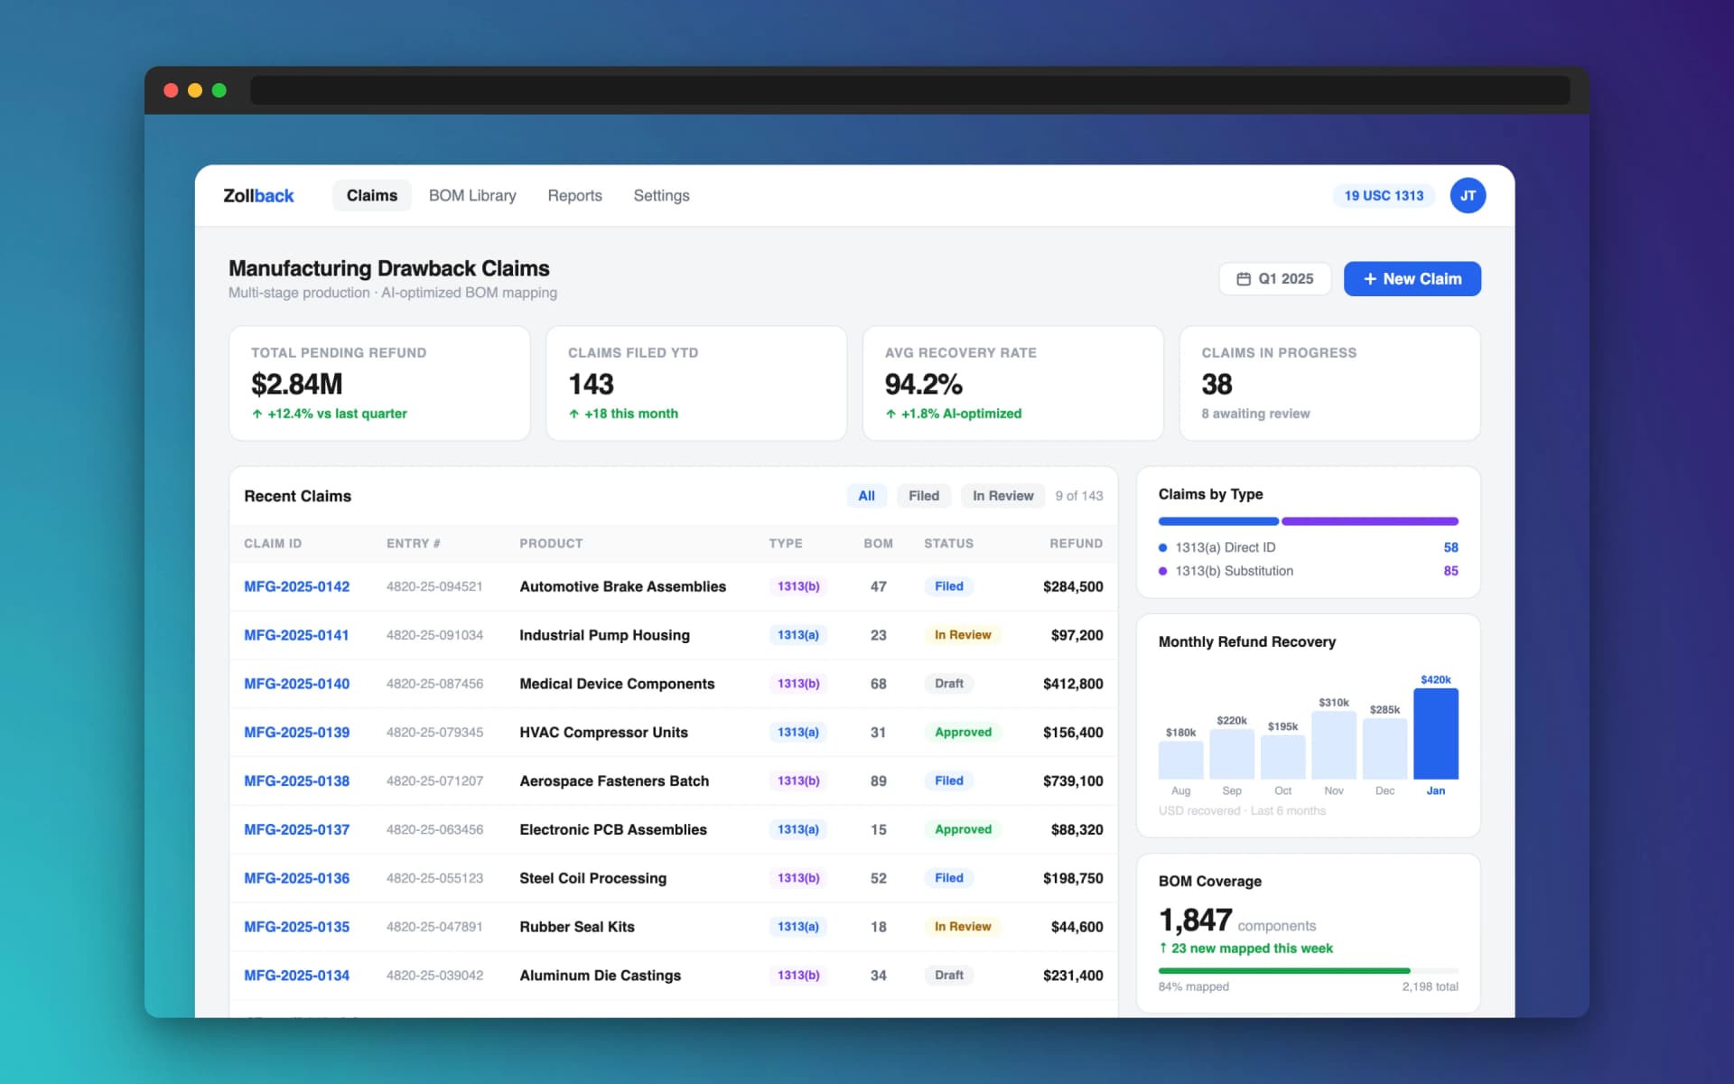The width and height of the screenshot is (1734, 1084).
Task: Sort the table by the Status column header
Action: pos(947,544)
